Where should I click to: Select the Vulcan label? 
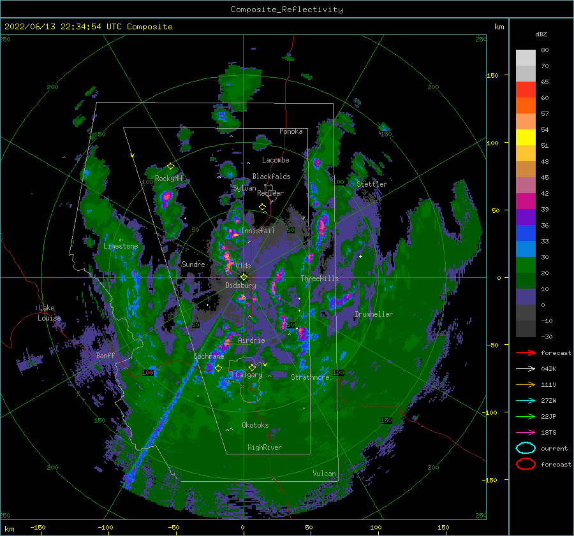[325, 474]
